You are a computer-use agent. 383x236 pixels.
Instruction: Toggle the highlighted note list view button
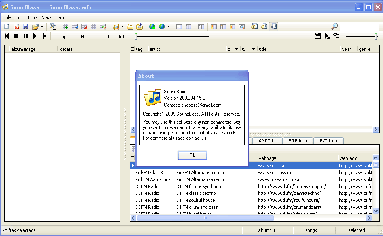pyautogui.click(x=273, y=27)
